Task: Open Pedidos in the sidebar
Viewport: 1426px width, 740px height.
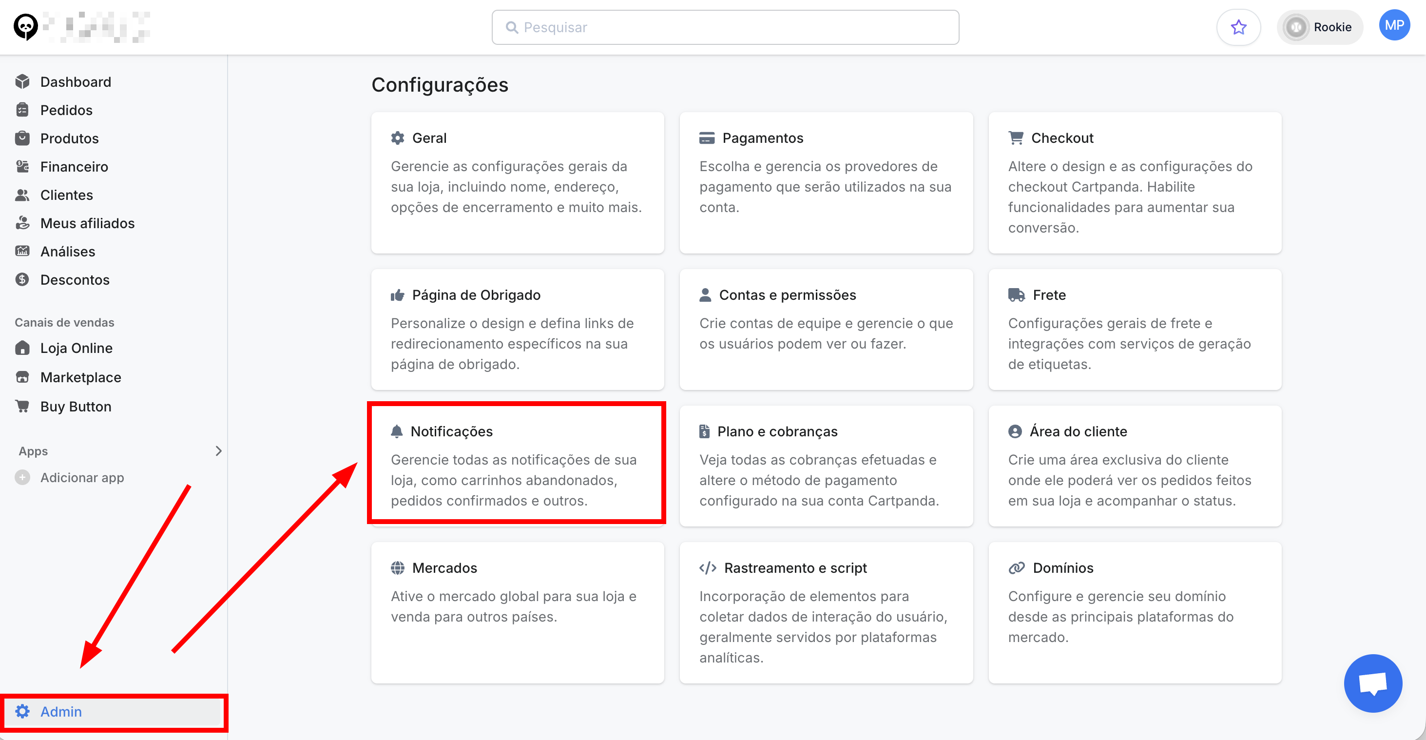Action: [x=66, y=110]
